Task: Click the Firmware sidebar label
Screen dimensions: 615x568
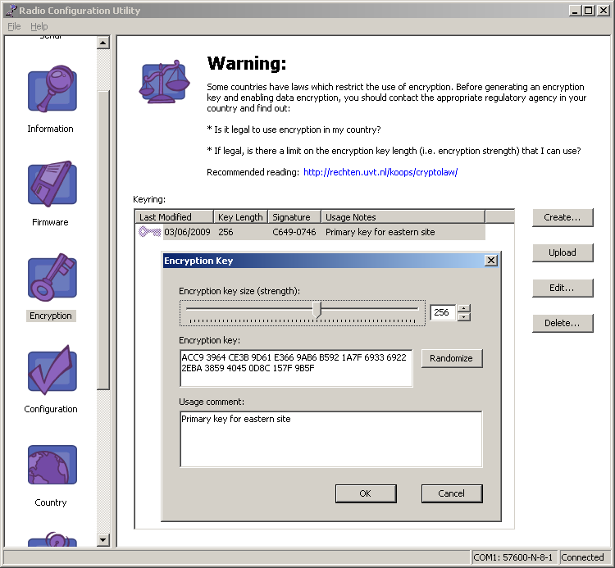Action: [50, 222]
